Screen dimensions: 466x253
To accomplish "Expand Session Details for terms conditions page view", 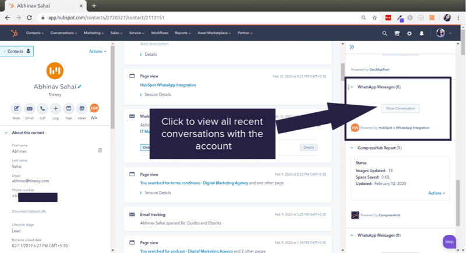I will click(x=156, y=193).
